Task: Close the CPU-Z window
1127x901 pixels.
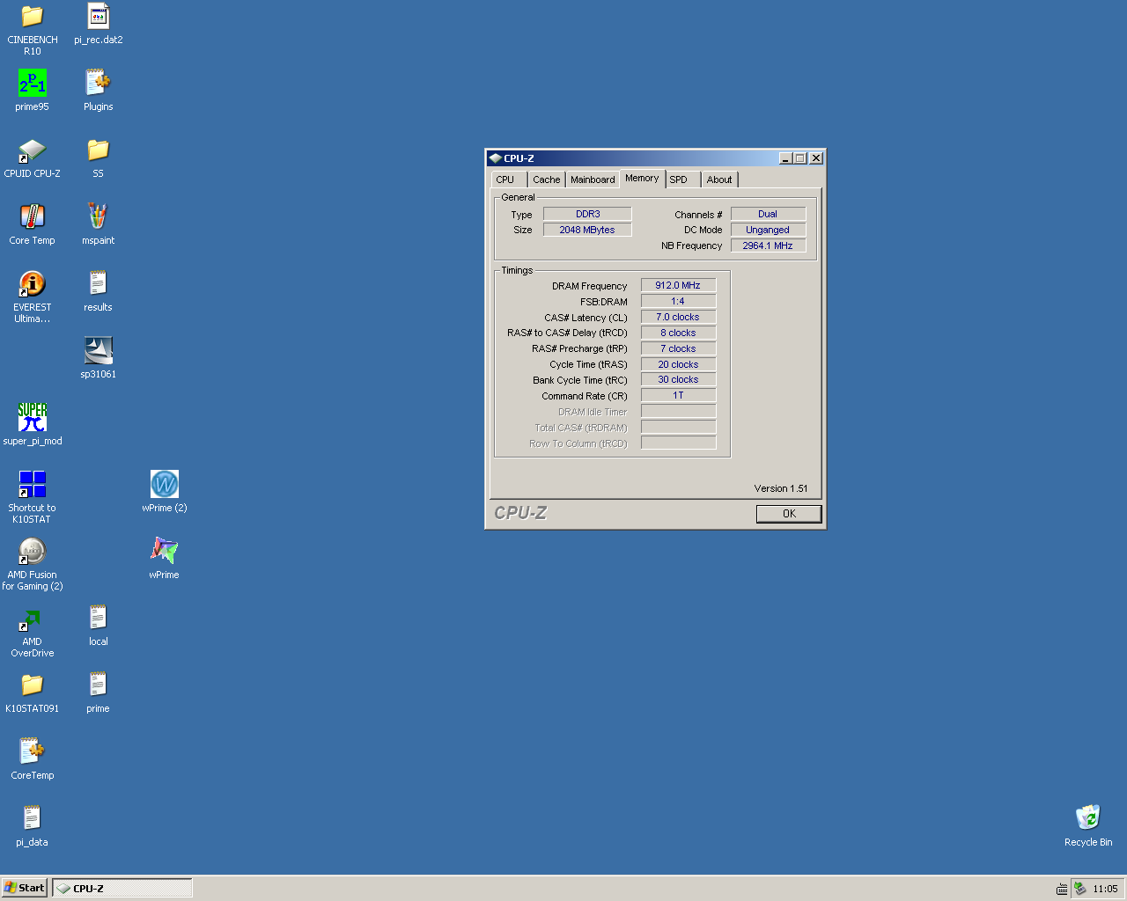Action: (816, 158)
